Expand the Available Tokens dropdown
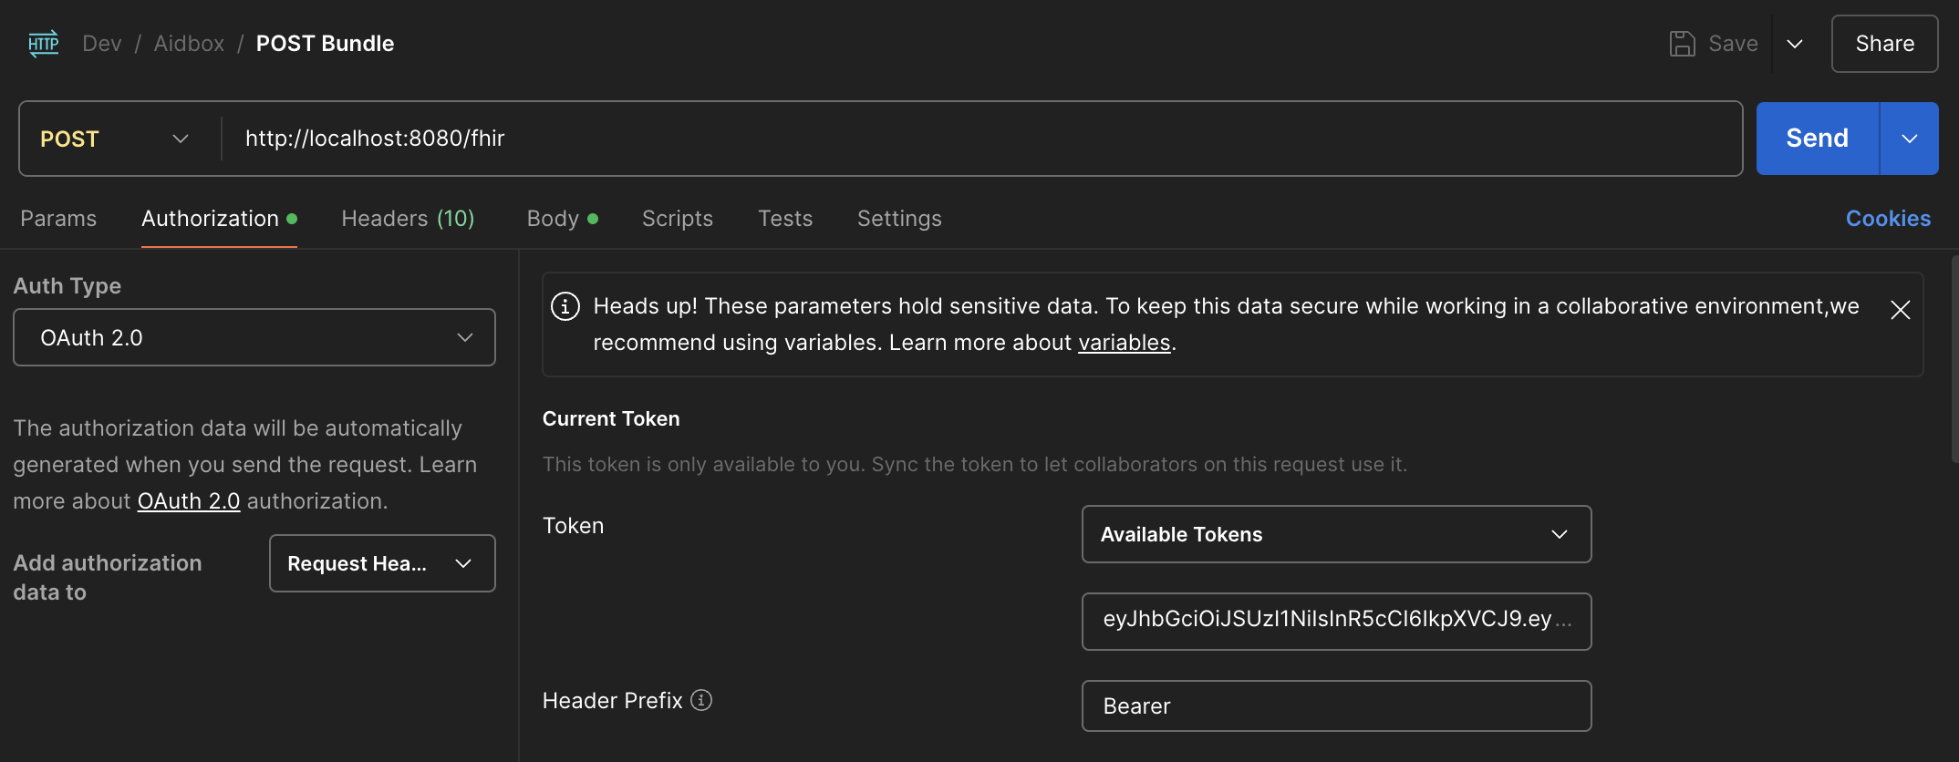This screenshot has height=762, width=1959. tap(1337, 534)
